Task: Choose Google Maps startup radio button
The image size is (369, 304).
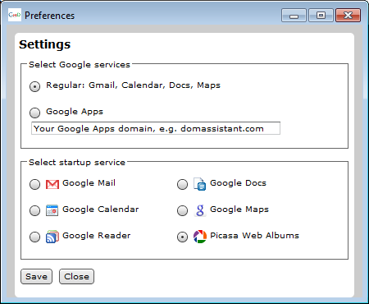Action: (182, 210)
